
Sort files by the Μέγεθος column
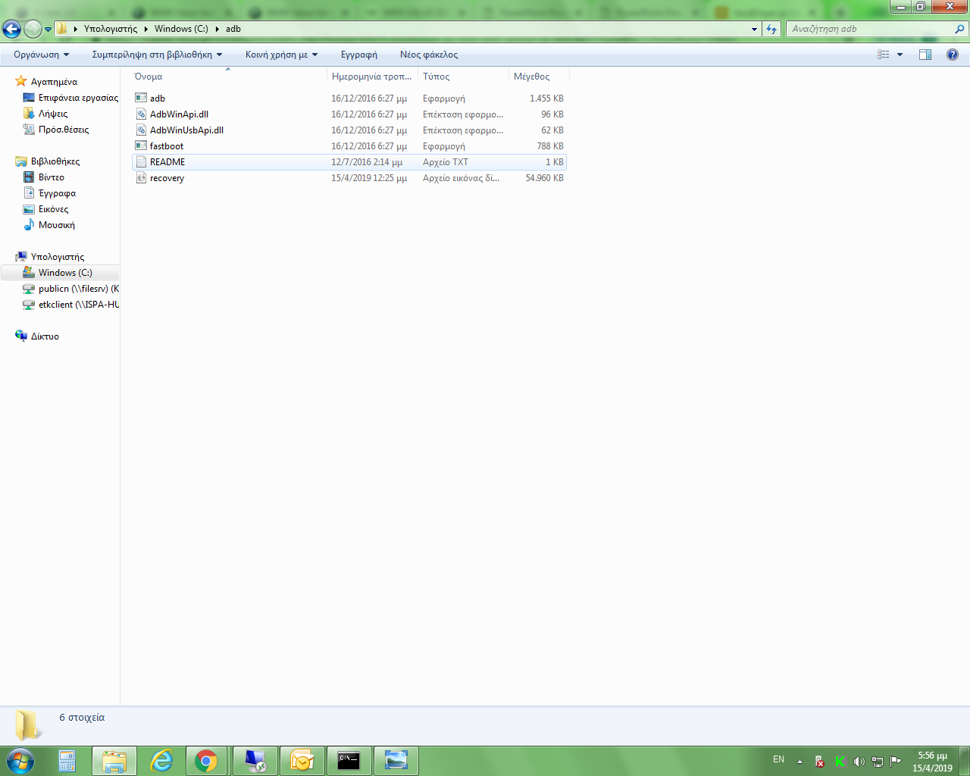[539, 77]
